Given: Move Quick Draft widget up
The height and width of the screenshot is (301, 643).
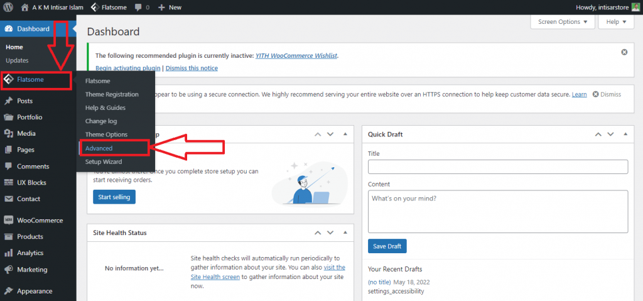Looking at the screenshot, I should pyautogui.click(x=598, y=134).
